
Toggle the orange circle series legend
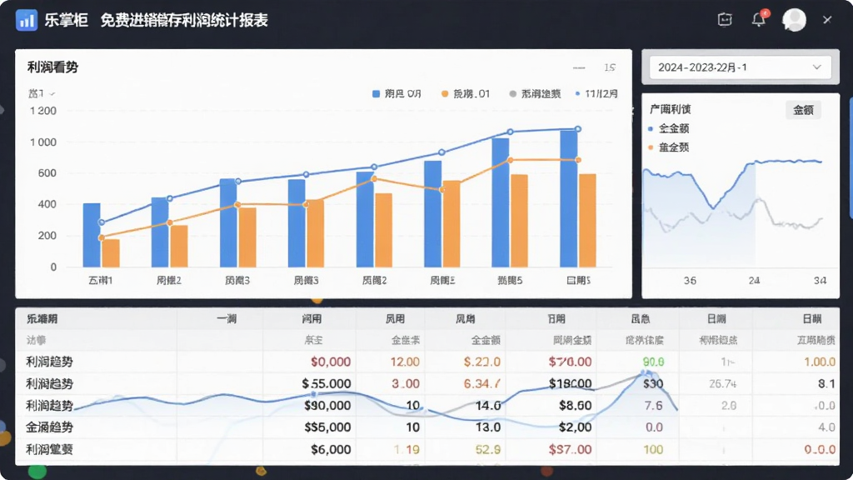[466, 93]
